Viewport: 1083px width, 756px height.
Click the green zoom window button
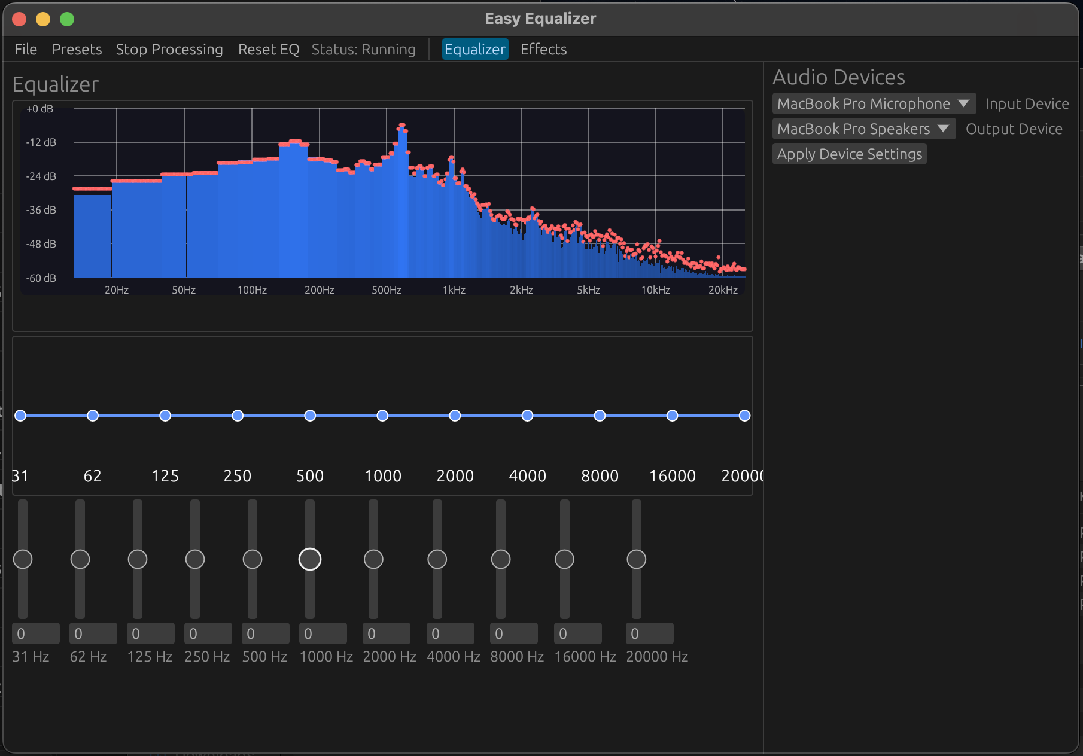(x=67, y=19)
